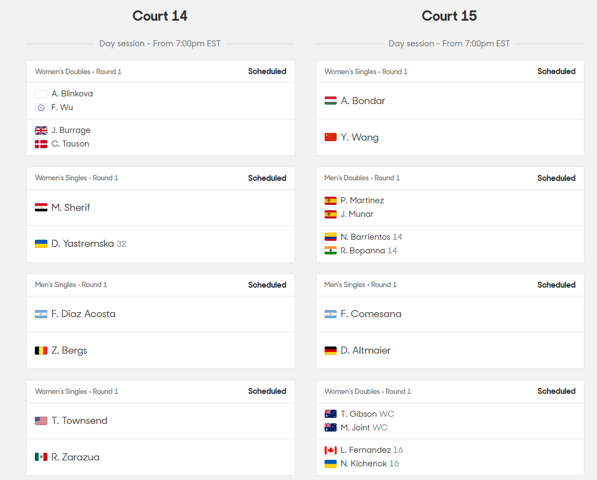Click Scheduled status on Bondar vs Wang match
The height and width of the screenshot is (480, 597).
556,71
